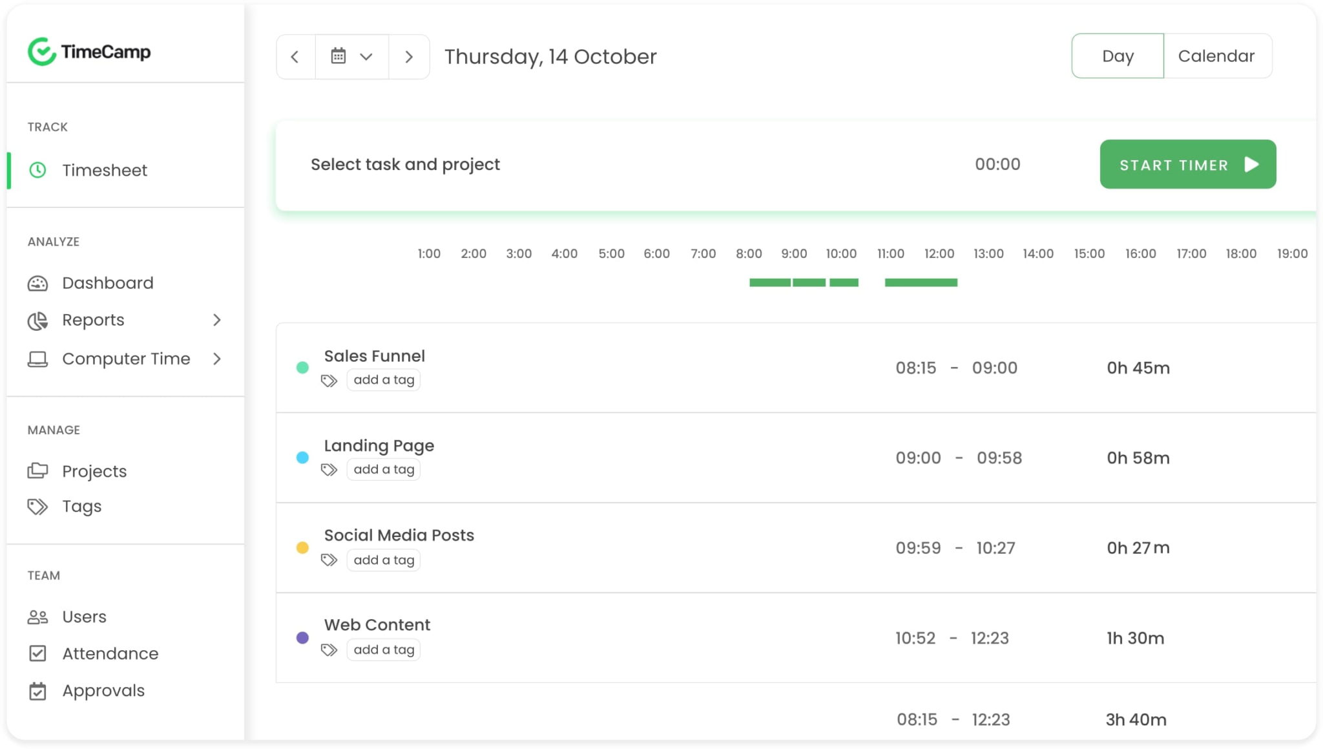Open Dashboard via its gauge icon
This screenshot has height=749, width=1323.
(37, 282)
